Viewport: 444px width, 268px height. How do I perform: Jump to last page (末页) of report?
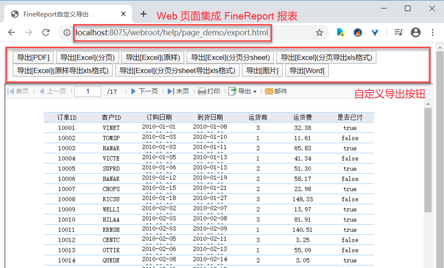coord(178,92)
